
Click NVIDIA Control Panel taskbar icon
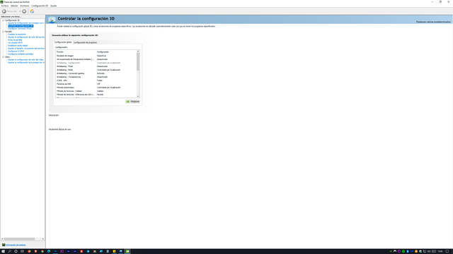127,251
